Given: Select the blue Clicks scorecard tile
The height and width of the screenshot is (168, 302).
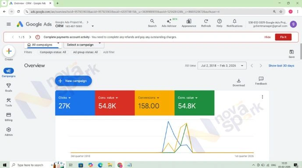Looking at the screenshot, I should click(75, 103).
